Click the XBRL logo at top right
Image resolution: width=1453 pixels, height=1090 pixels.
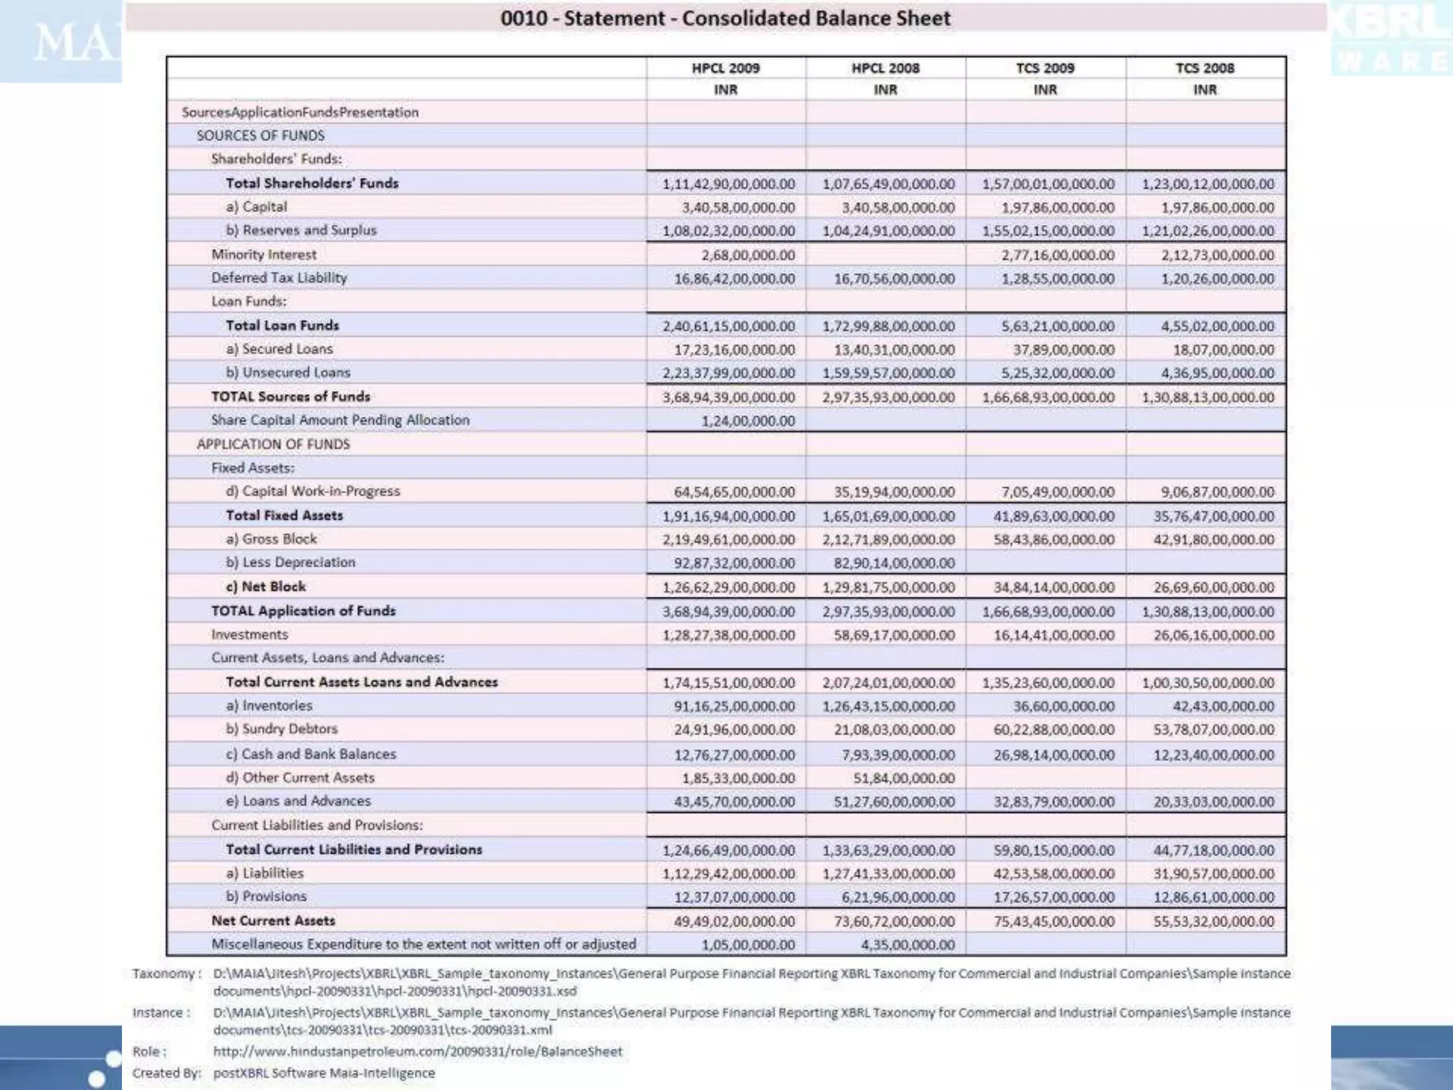[1391, 37]
